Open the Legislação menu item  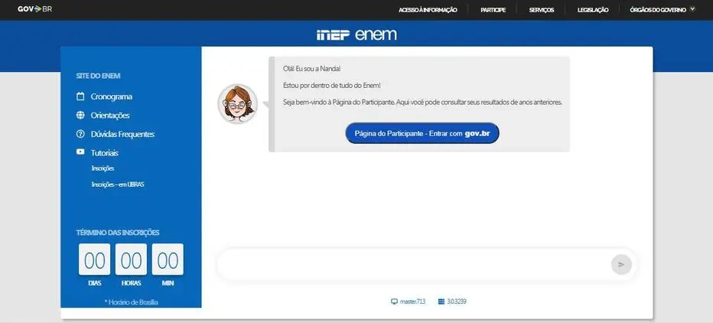point(592,10)
